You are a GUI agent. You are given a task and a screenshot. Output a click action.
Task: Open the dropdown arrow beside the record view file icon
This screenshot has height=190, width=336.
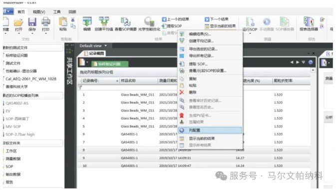click(x=87, y=62)
